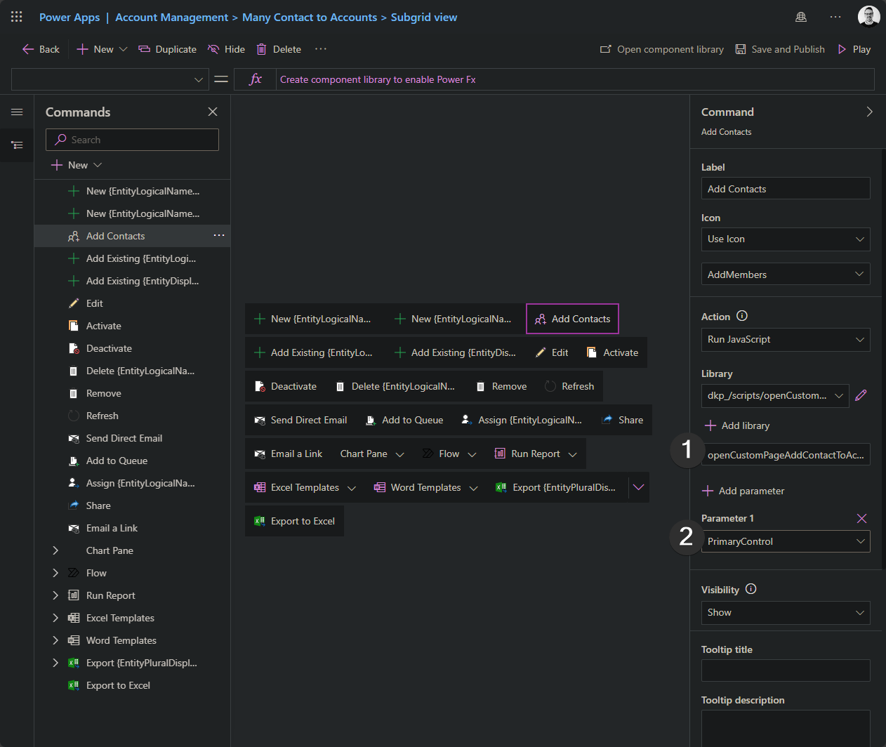Open the Library script dropdown
Image resolution: width=886 pixels, height=747 pixels.
tap(775, 395)
